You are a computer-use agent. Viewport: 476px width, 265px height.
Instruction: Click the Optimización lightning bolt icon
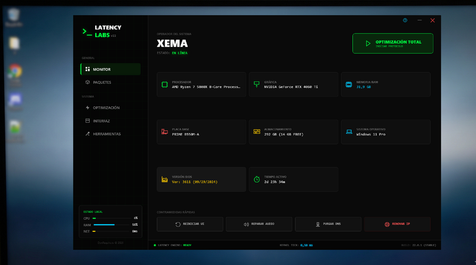88,108
